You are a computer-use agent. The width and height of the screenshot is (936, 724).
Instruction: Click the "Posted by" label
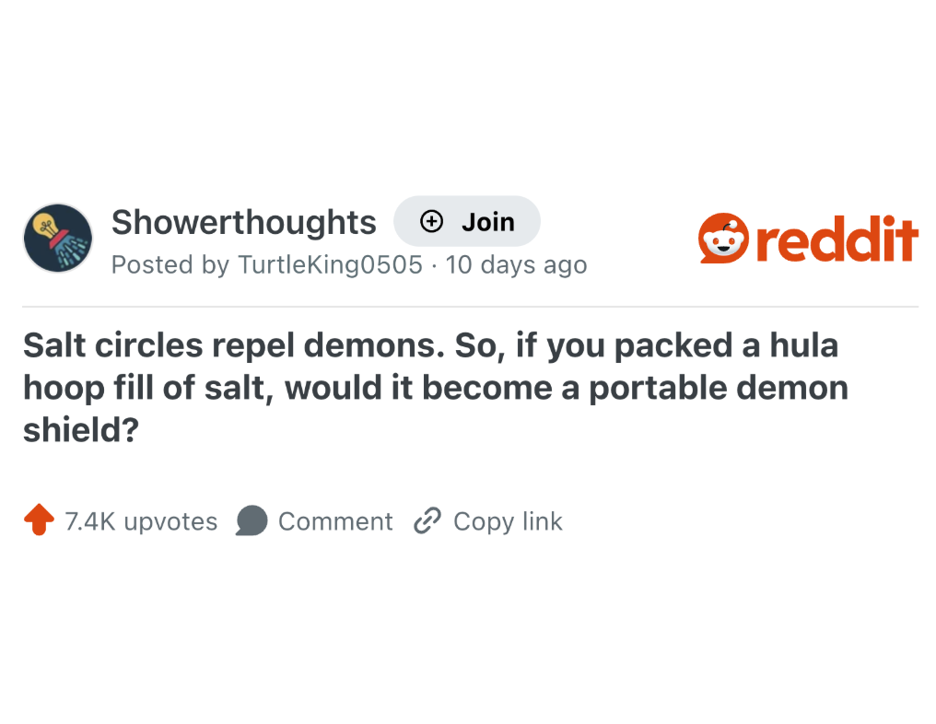coord(170,265)
